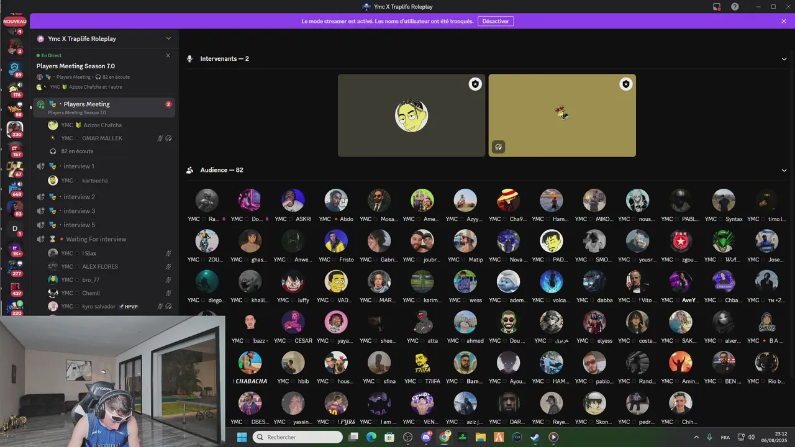Viewport: 795px width, 447px height.
Task: Collapse the Intervenants section chevron
Action: 784,59
